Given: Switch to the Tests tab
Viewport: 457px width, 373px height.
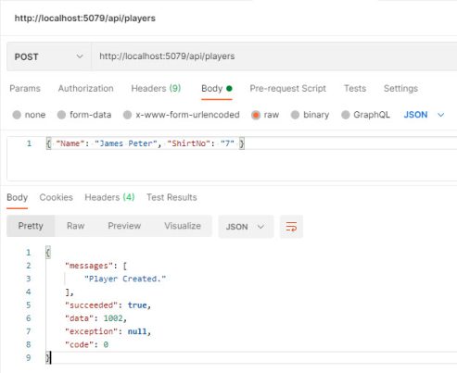Looking at the screenshot, I should tap(355, 89).
